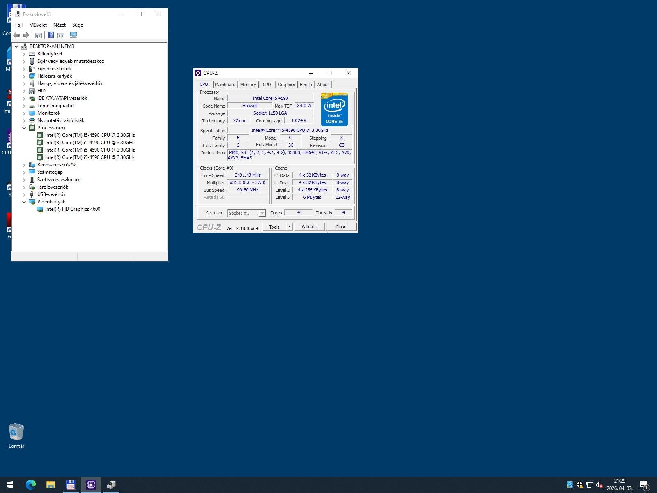Click the Close button in CPU-Z

(x=341, y=227)
